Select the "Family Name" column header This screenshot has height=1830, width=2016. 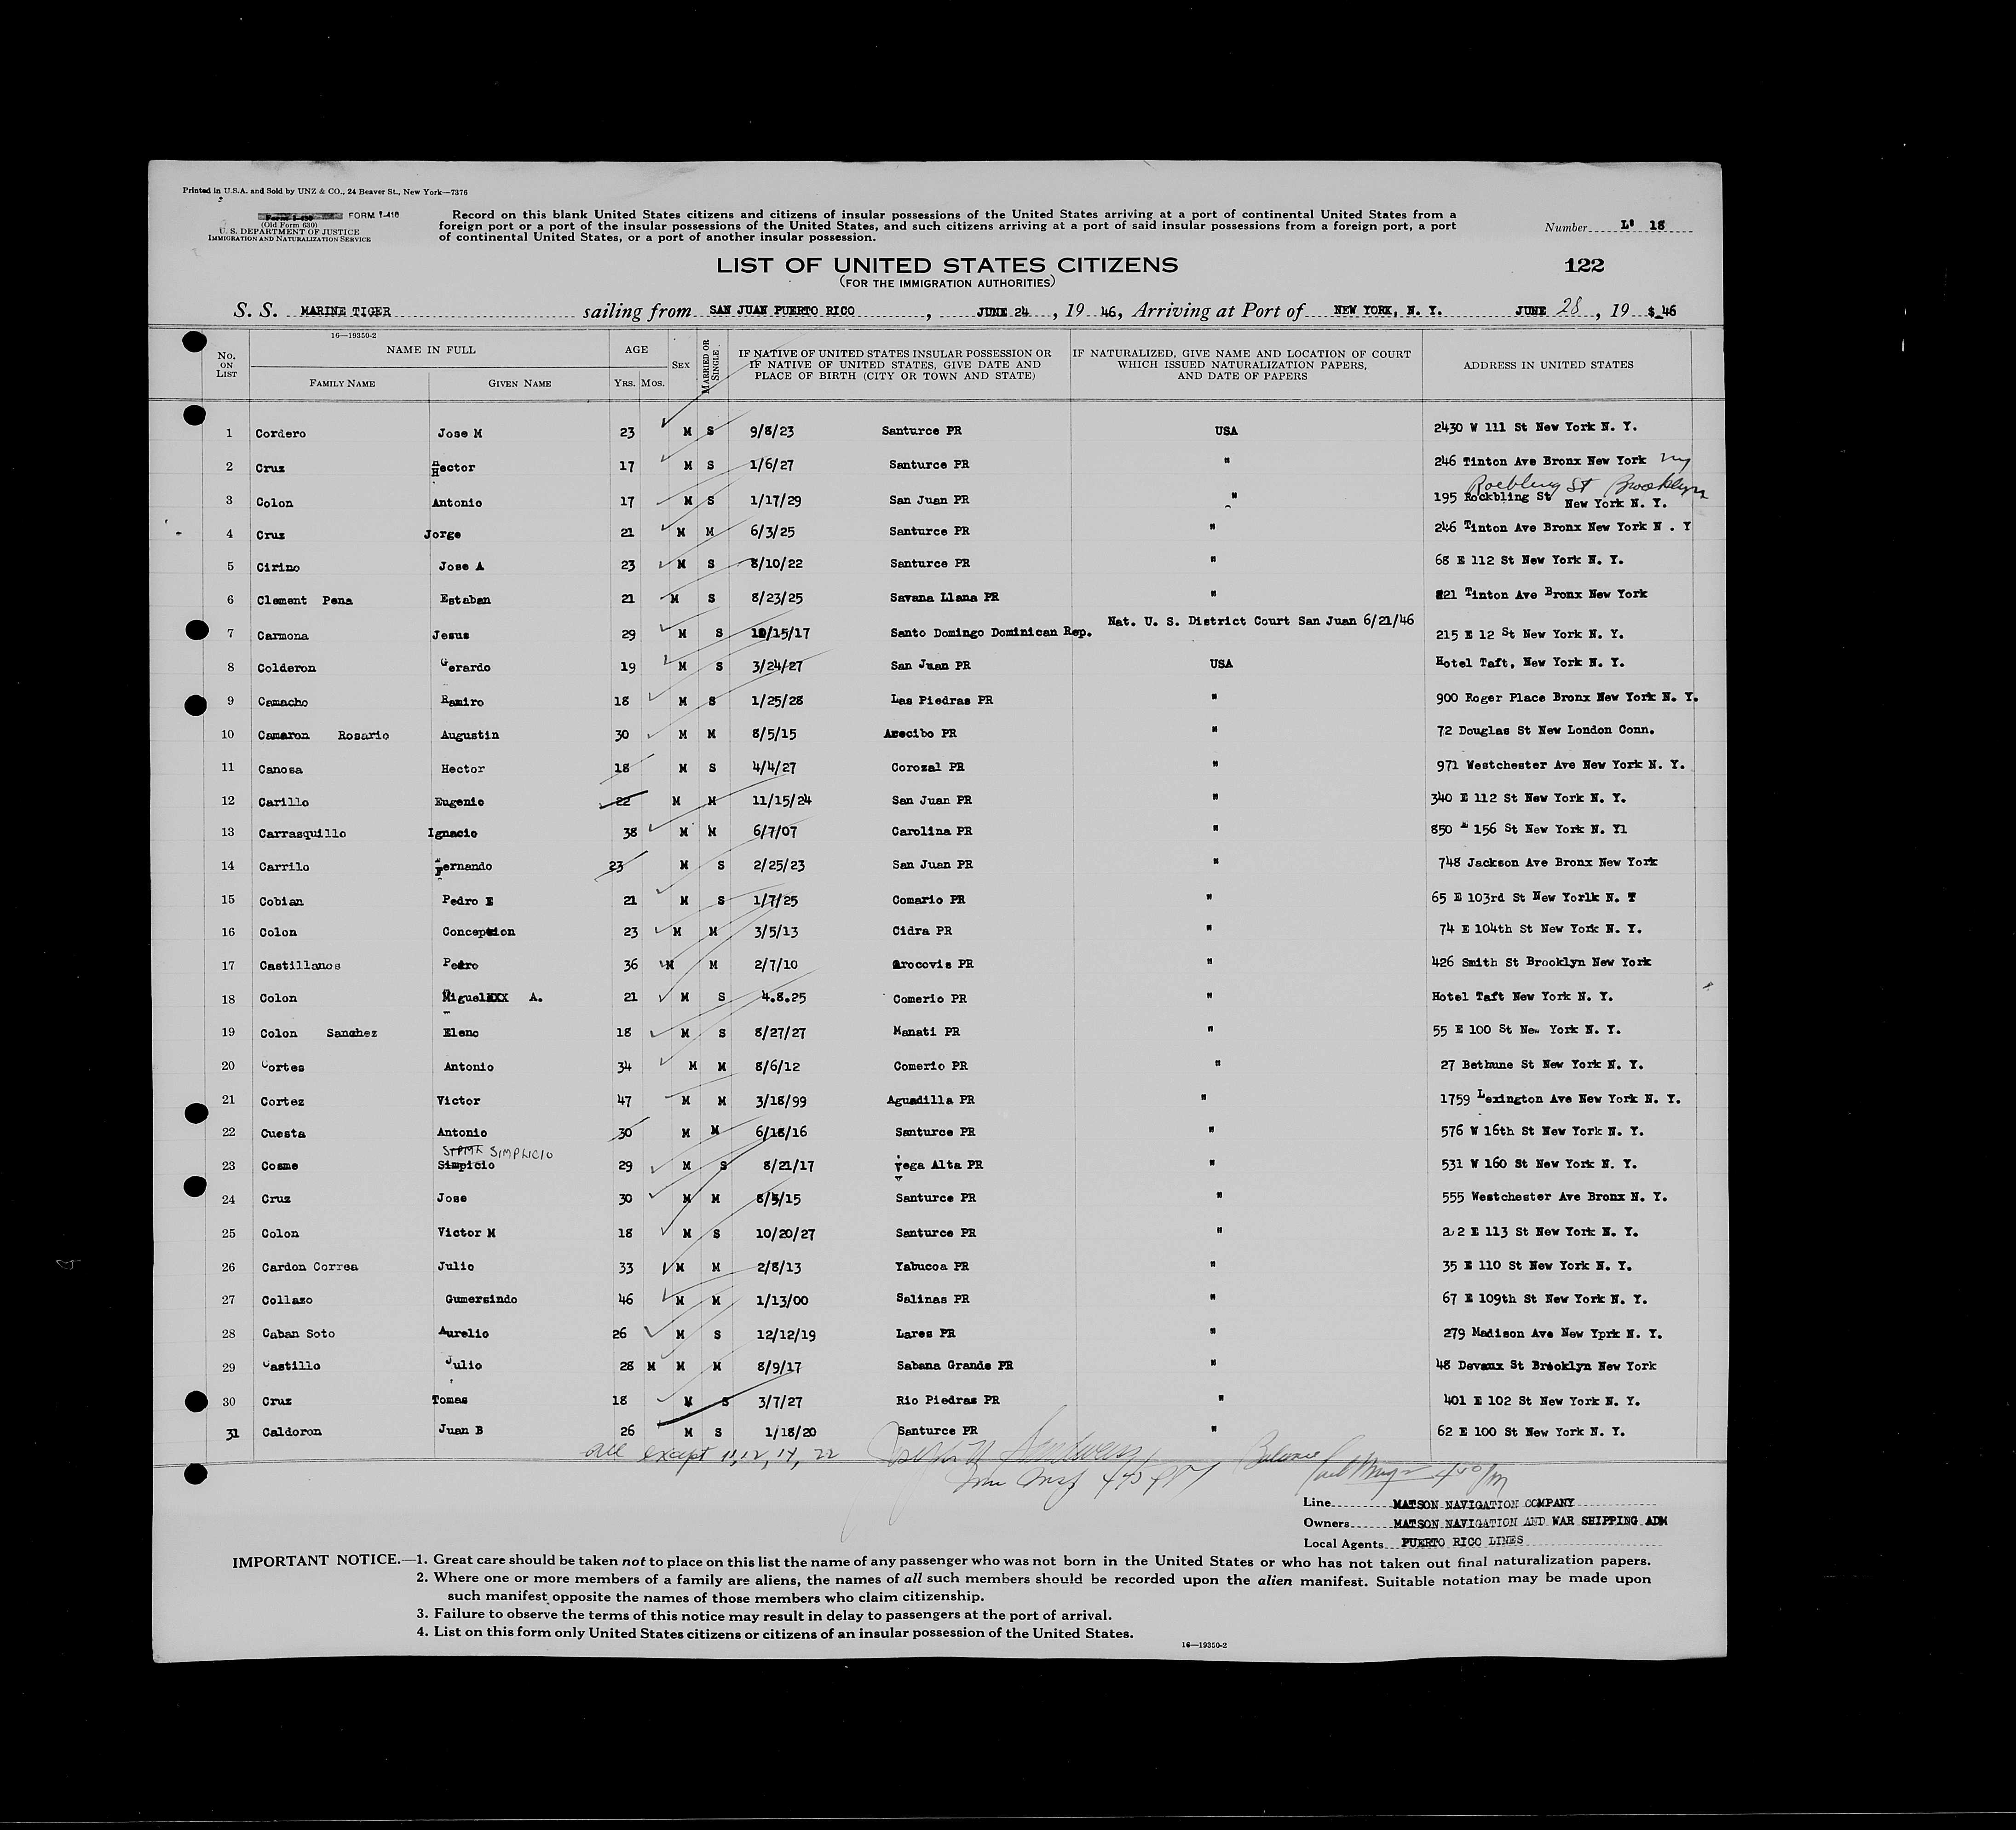[x=342, y=383]
